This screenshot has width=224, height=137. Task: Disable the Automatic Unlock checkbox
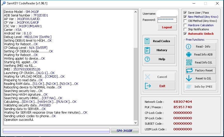(185, 34)
